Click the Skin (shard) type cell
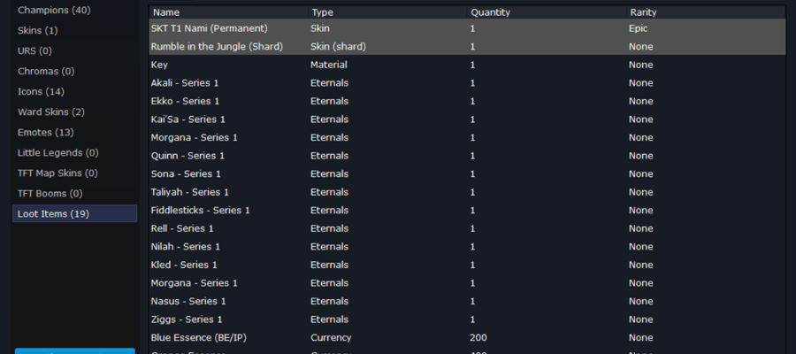Viewport: 796px width, 354px height. 338,46
